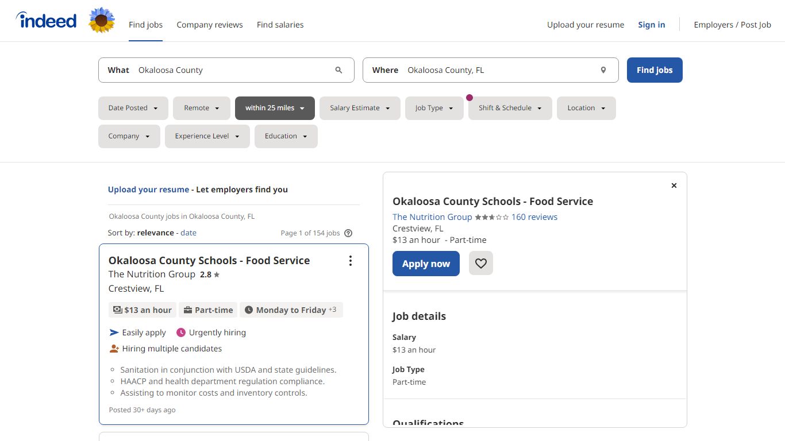
Task: Click the Where location input field
Action: click(491, 70)
